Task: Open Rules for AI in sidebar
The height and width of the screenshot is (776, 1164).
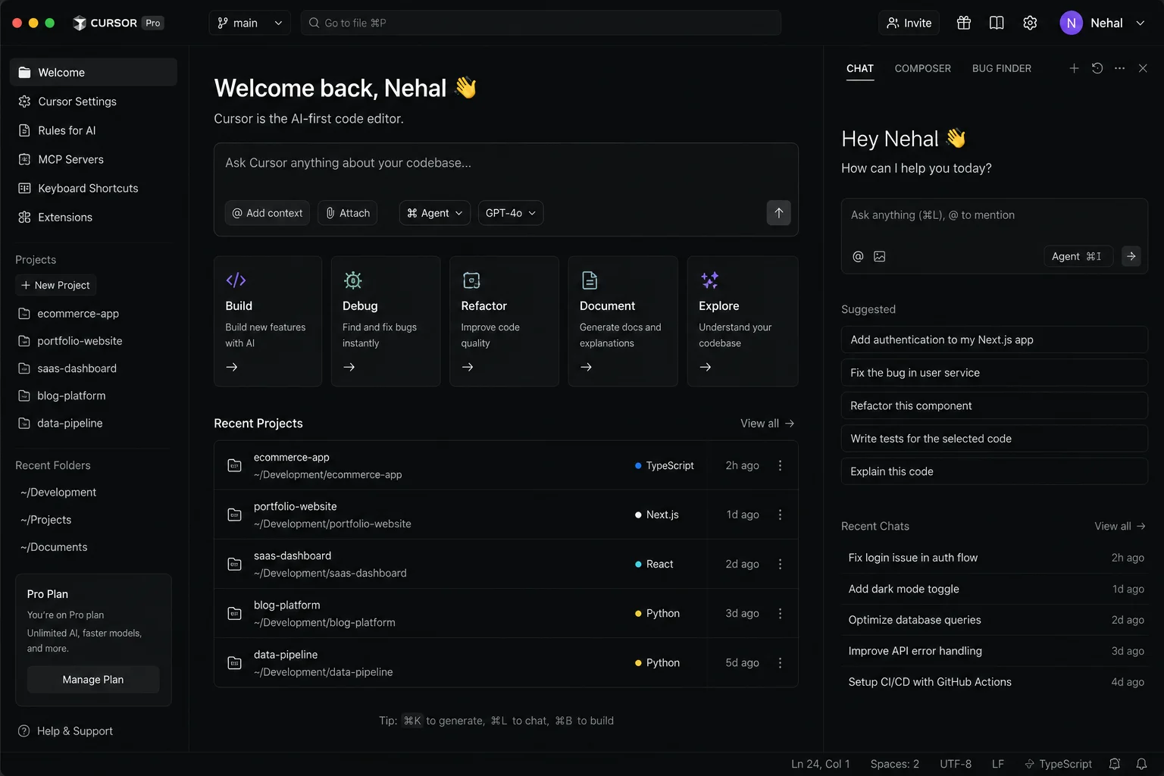Action: coord(93,130)
